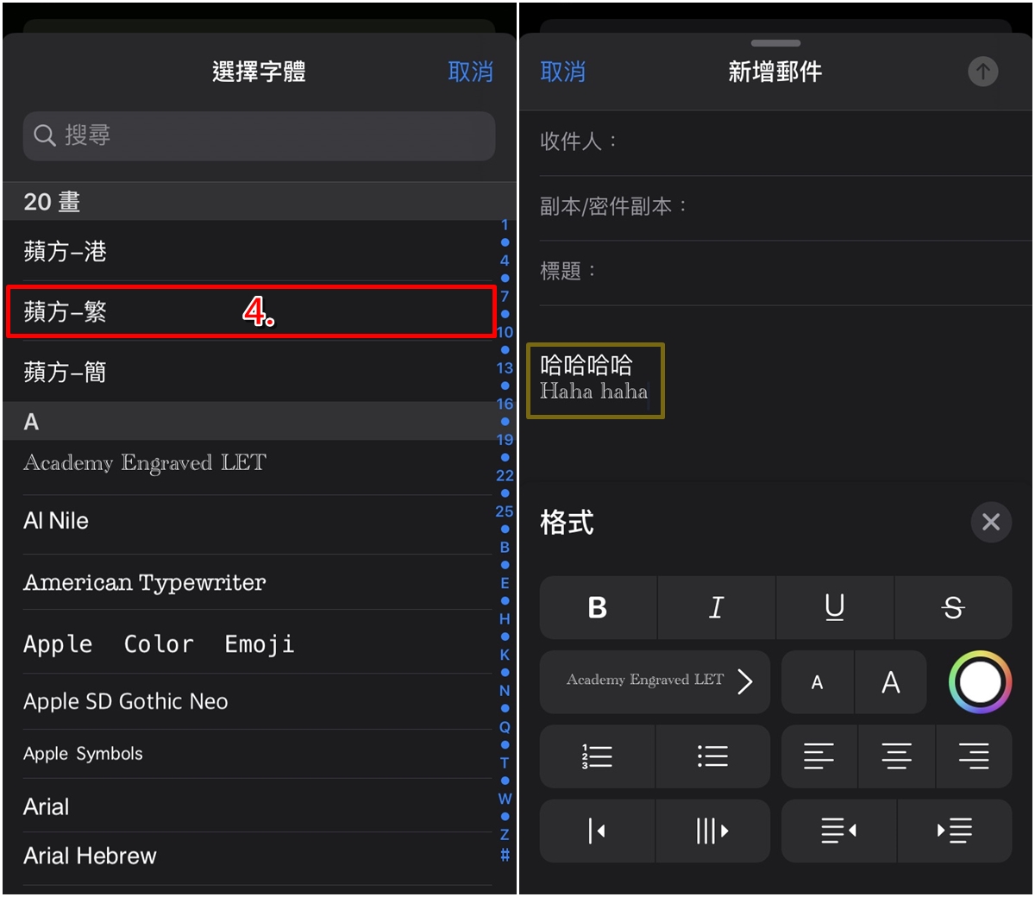Screen dimensions: 1035x897
Task: Toggle bold text formatting
Action: click(598, 608)
